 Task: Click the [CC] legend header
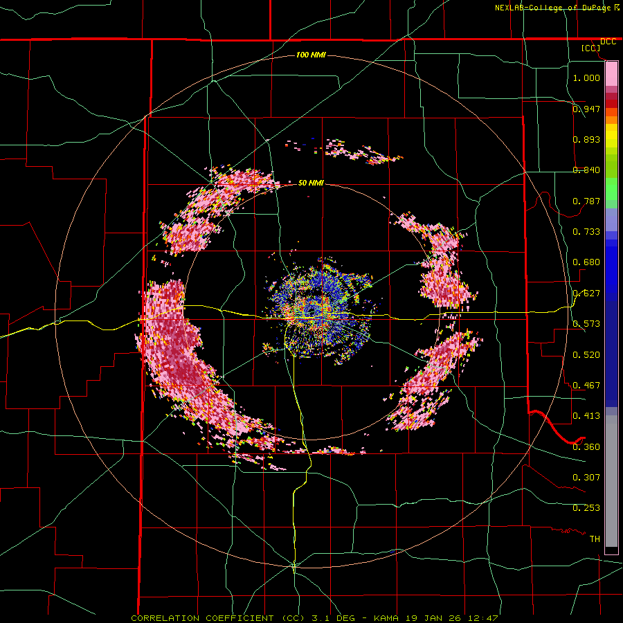coord(591,48)
